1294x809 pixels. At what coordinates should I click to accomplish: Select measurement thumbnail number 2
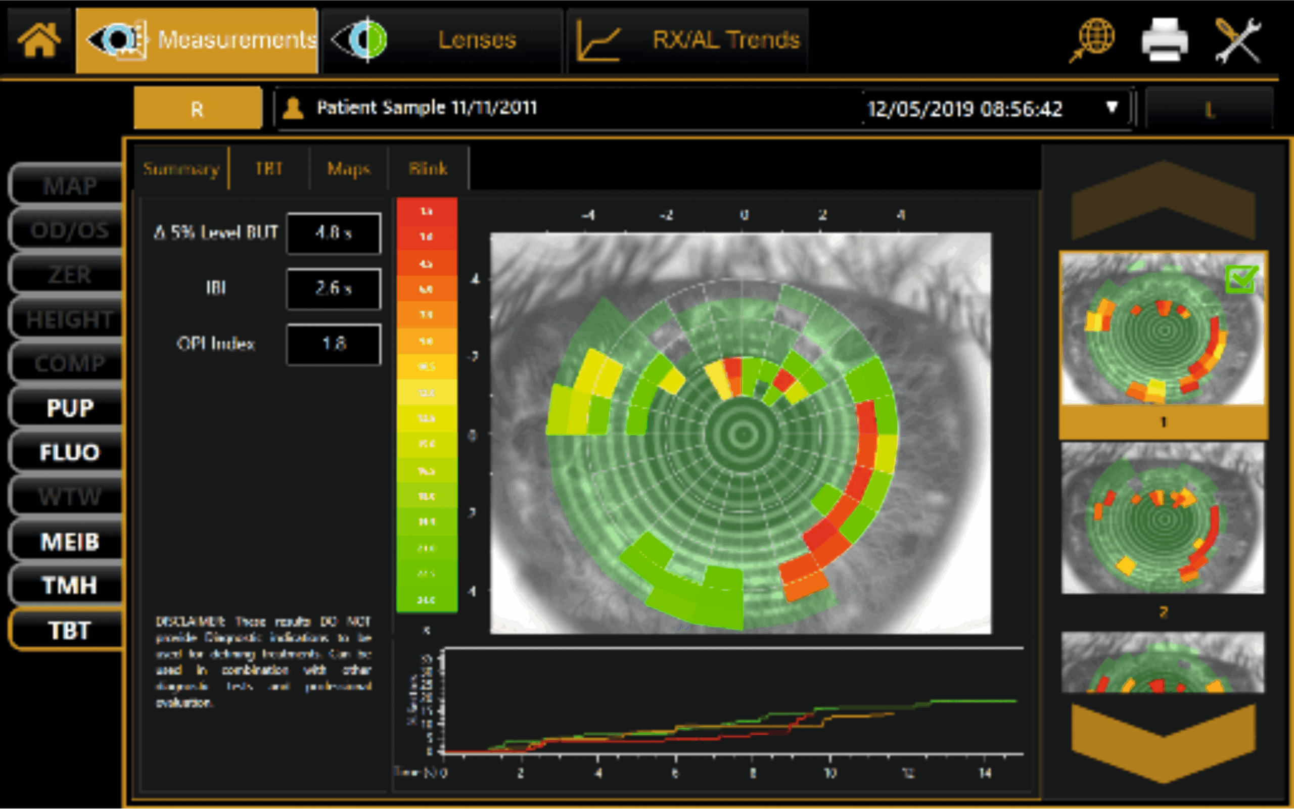click(x=1163, y=518)
